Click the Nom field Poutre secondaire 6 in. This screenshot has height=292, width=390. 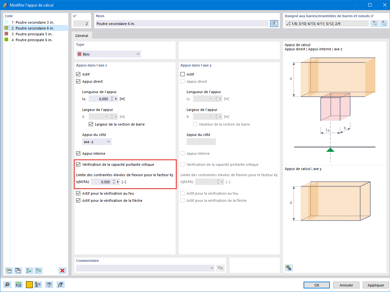coord(182,23)
